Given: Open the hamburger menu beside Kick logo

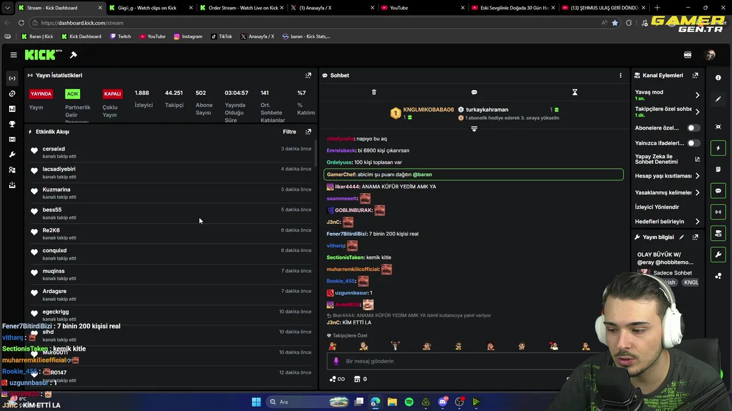Looking at the screenshot, I should pyautogui.click(x=13, y=55).
